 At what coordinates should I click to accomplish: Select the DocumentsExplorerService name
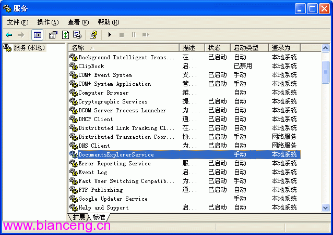point(116,154)
